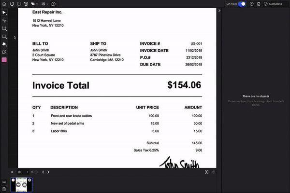This screenshot has width=290, height=193.
Task: Click the grid icon beside page number
Action: (x=19, y=172)
